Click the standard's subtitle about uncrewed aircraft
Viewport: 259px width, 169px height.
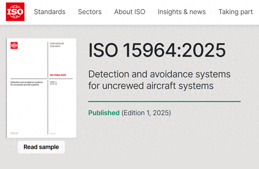(159, 80)
